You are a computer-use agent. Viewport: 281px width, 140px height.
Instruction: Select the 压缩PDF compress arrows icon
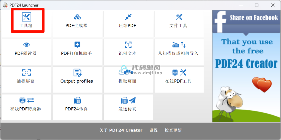point(128,17)
